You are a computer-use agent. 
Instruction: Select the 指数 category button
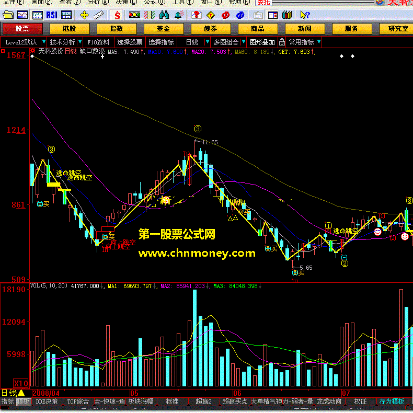click(117, 28)
